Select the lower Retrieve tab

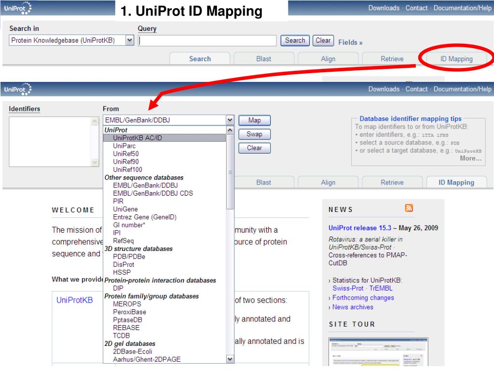[392, 183]
